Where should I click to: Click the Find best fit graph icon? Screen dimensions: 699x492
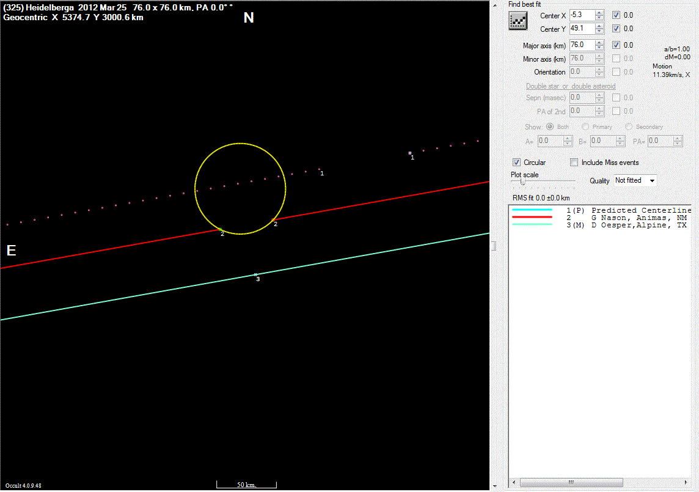click(518, 21)
